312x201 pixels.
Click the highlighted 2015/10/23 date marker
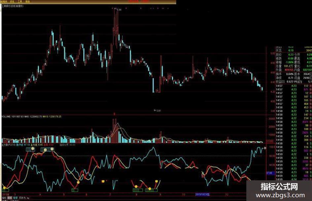pyautogui.click(x=202, y=194)
